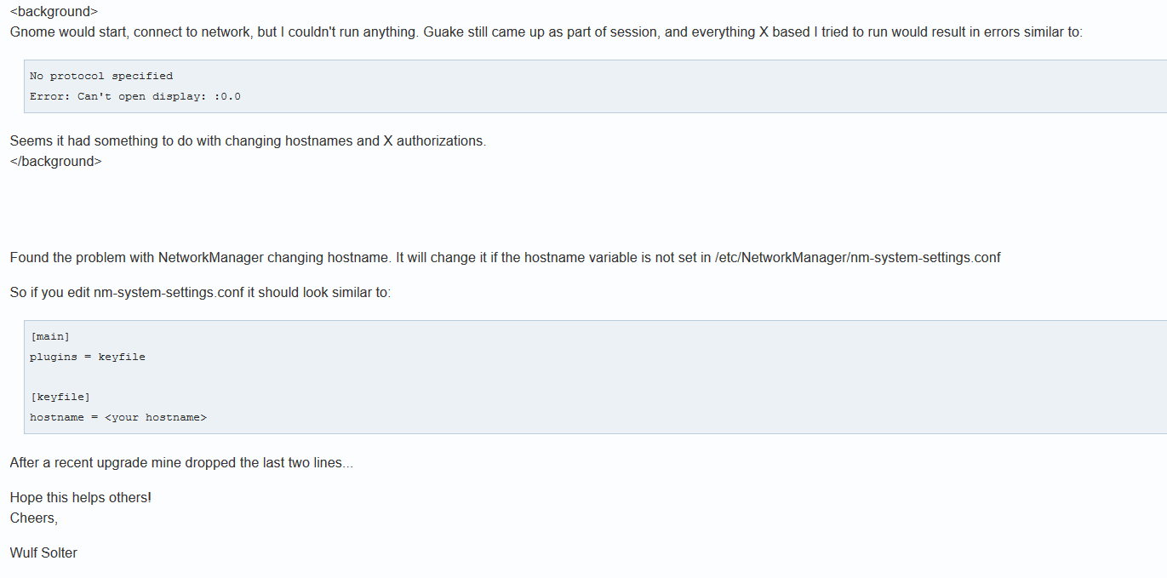The image size is (1167, 578).
Task: Click the author name Wulf Solter
Action: (43, 552)
